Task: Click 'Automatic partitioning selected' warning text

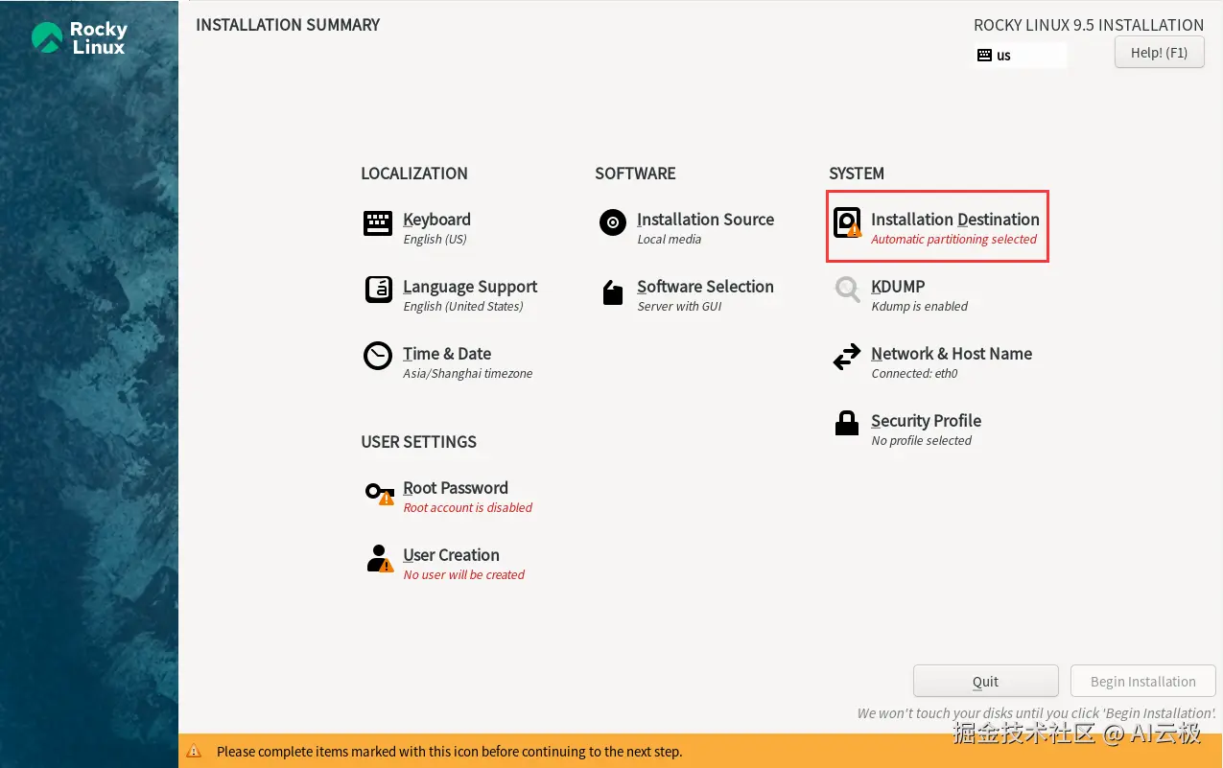Action: (954, 240)
